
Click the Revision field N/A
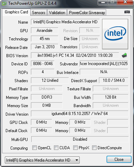[x=90, y=30]
